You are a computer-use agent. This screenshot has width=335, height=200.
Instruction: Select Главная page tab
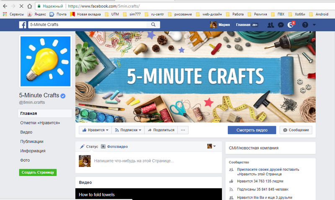pos(45,113)
